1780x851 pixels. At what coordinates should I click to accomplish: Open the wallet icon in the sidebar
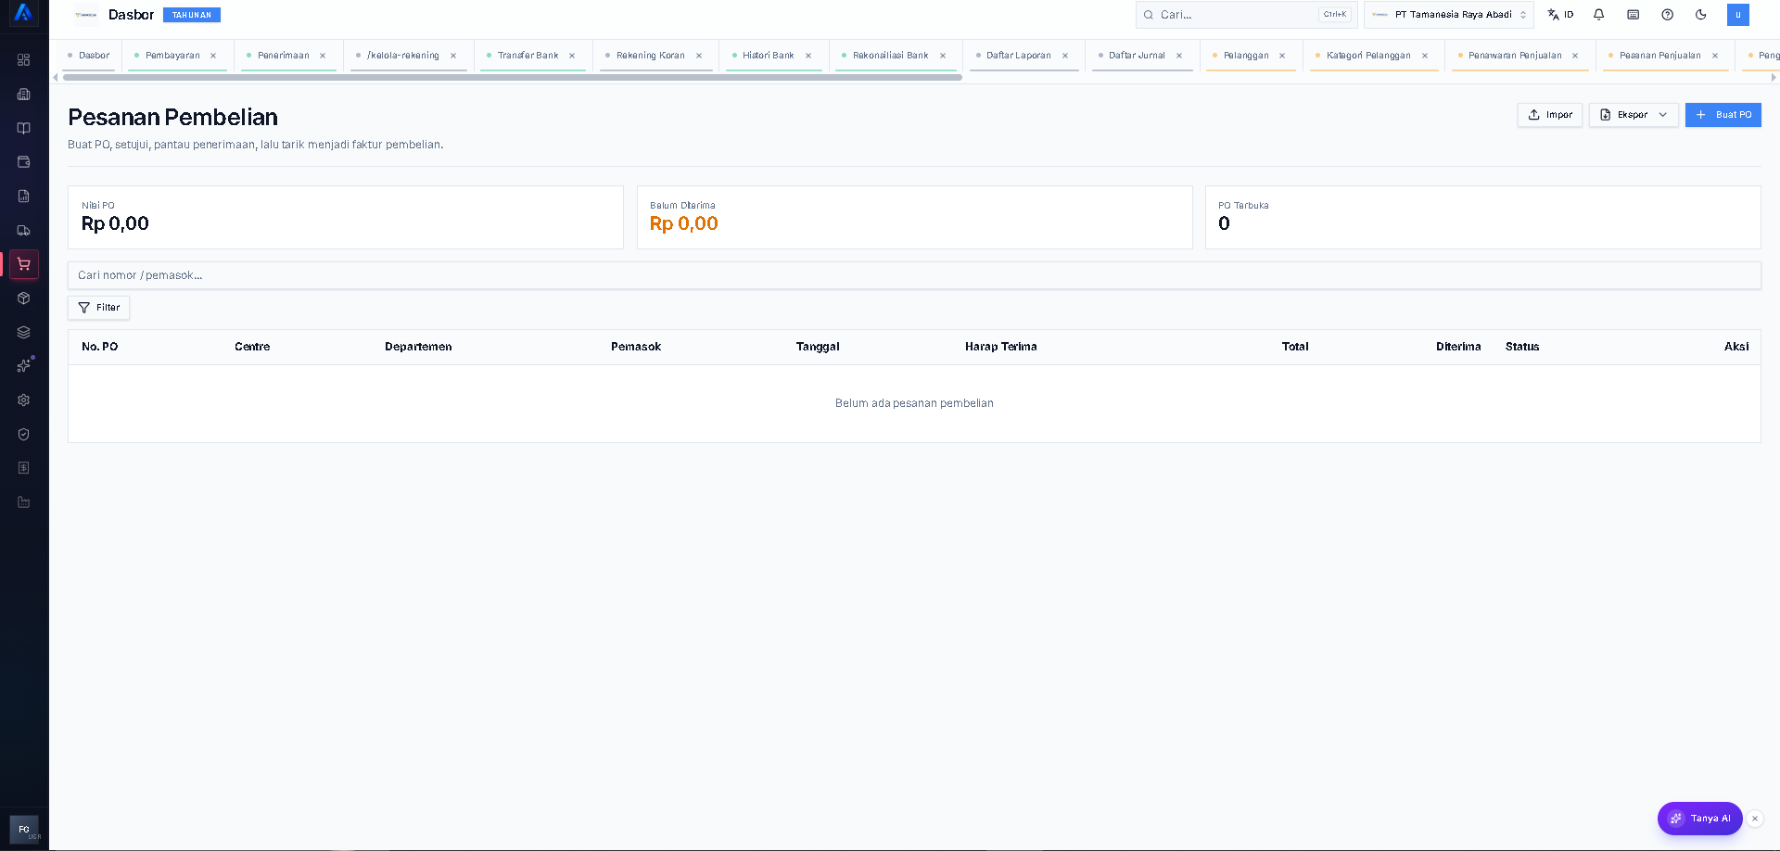[24, 162]
